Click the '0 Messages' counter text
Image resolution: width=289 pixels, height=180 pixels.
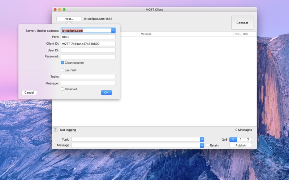point(243,130)
